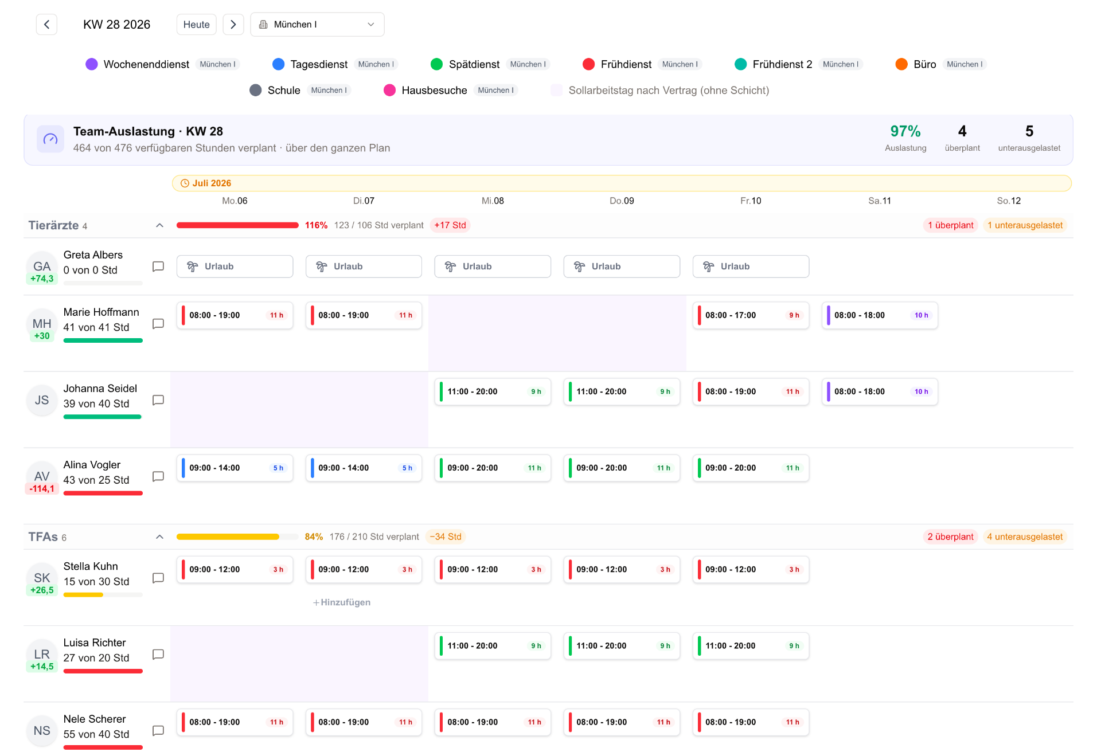
Task: Go to next week arrow
Action: (x=233, y=25)
